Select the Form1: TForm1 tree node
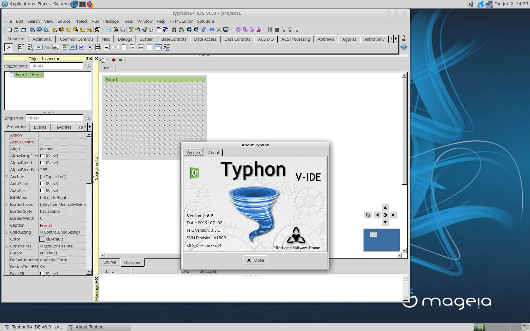This screenshot has height=331, width=530. click(30, 75)
